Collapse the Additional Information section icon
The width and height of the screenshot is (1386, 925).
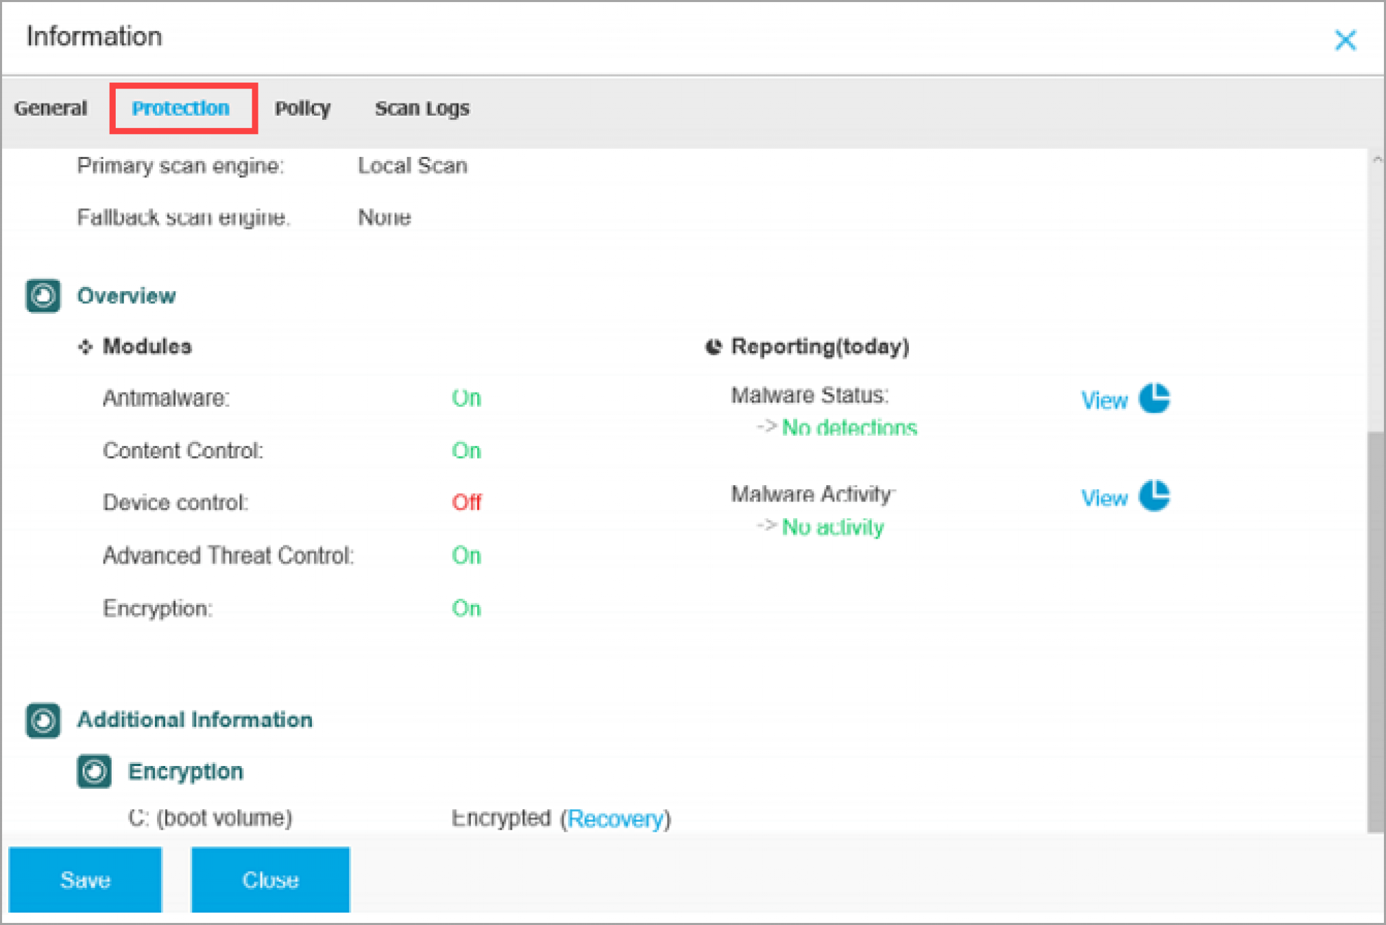tap(43, 720)
